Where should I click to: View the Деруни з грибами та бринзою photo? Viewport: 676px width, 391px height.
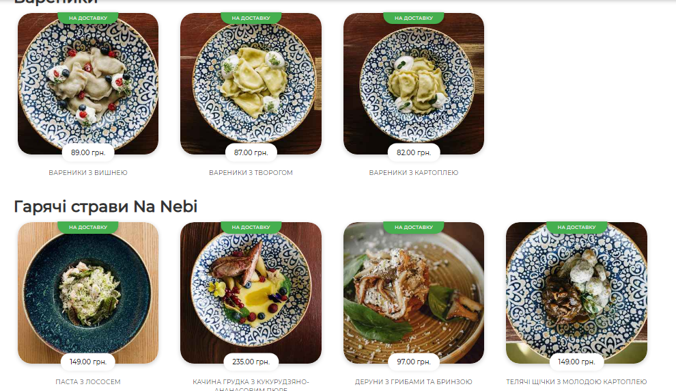[x=414, y=293]
